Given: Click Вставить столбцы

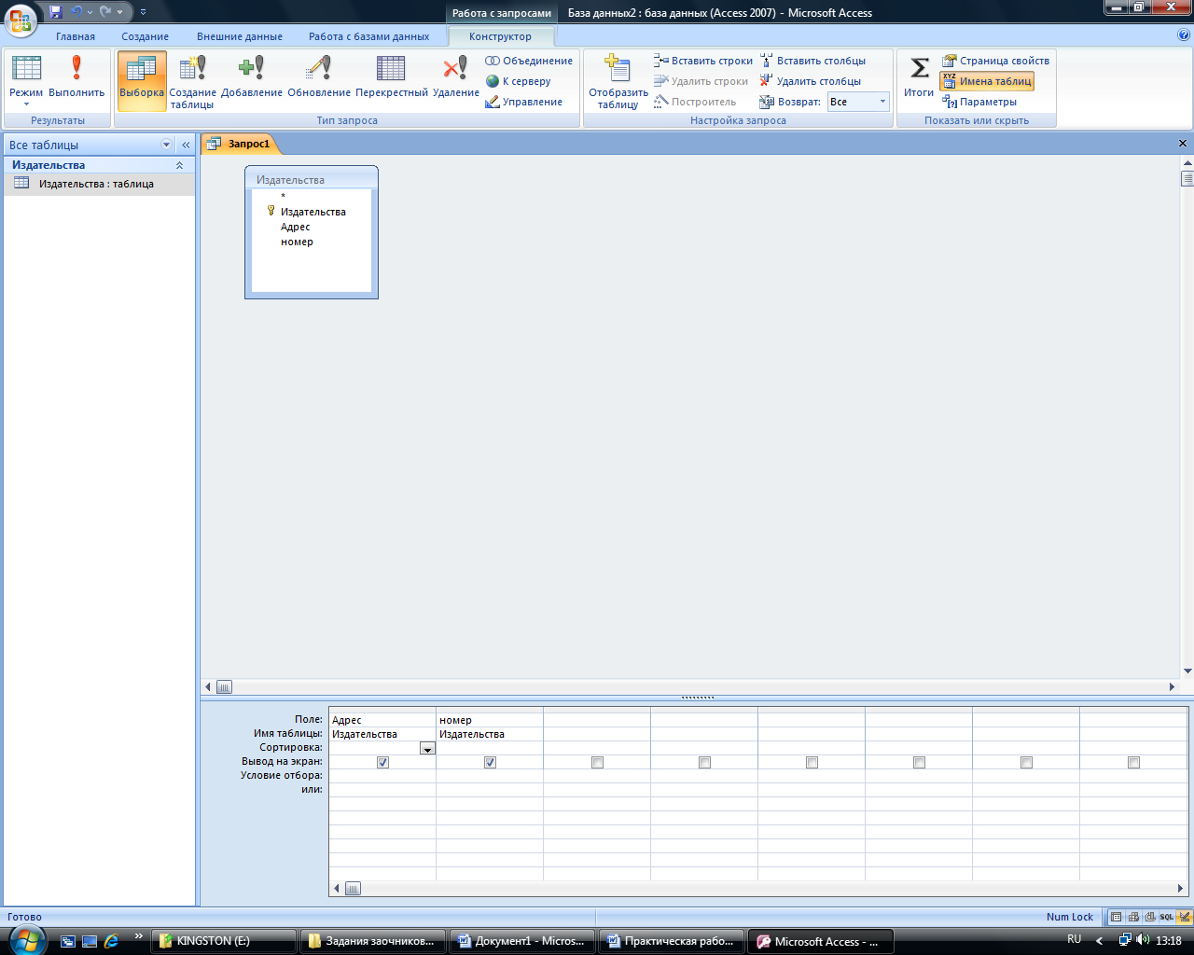Looking at the screenshot, I should click(x=812, y=61).
